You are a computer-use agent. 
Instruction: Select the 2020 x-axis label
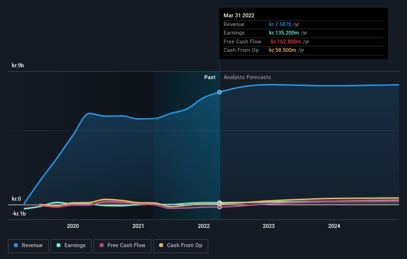click(x=73, y=226)
